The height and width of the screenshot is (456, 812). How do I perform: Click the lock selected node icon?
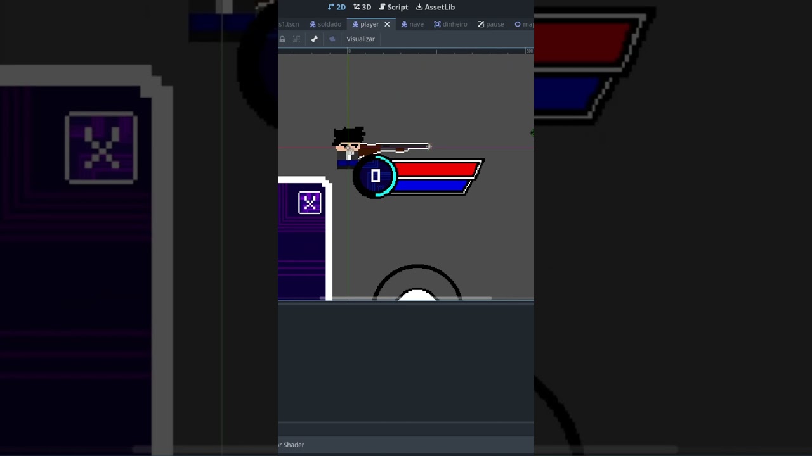tap(282, 39)
